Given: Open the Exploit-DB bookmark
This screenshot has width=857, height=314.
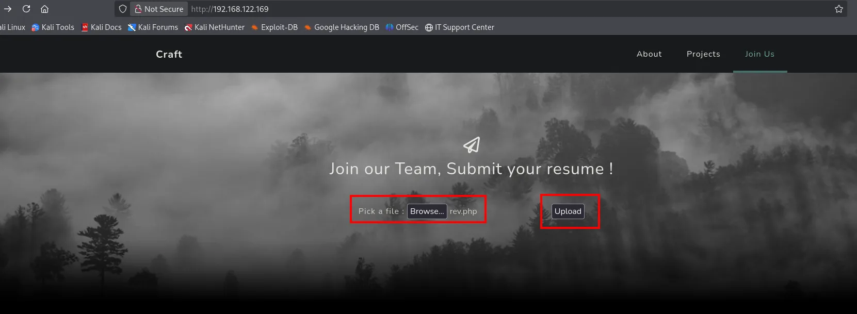Looking at the screenshot, I should [x=274, y=27].
